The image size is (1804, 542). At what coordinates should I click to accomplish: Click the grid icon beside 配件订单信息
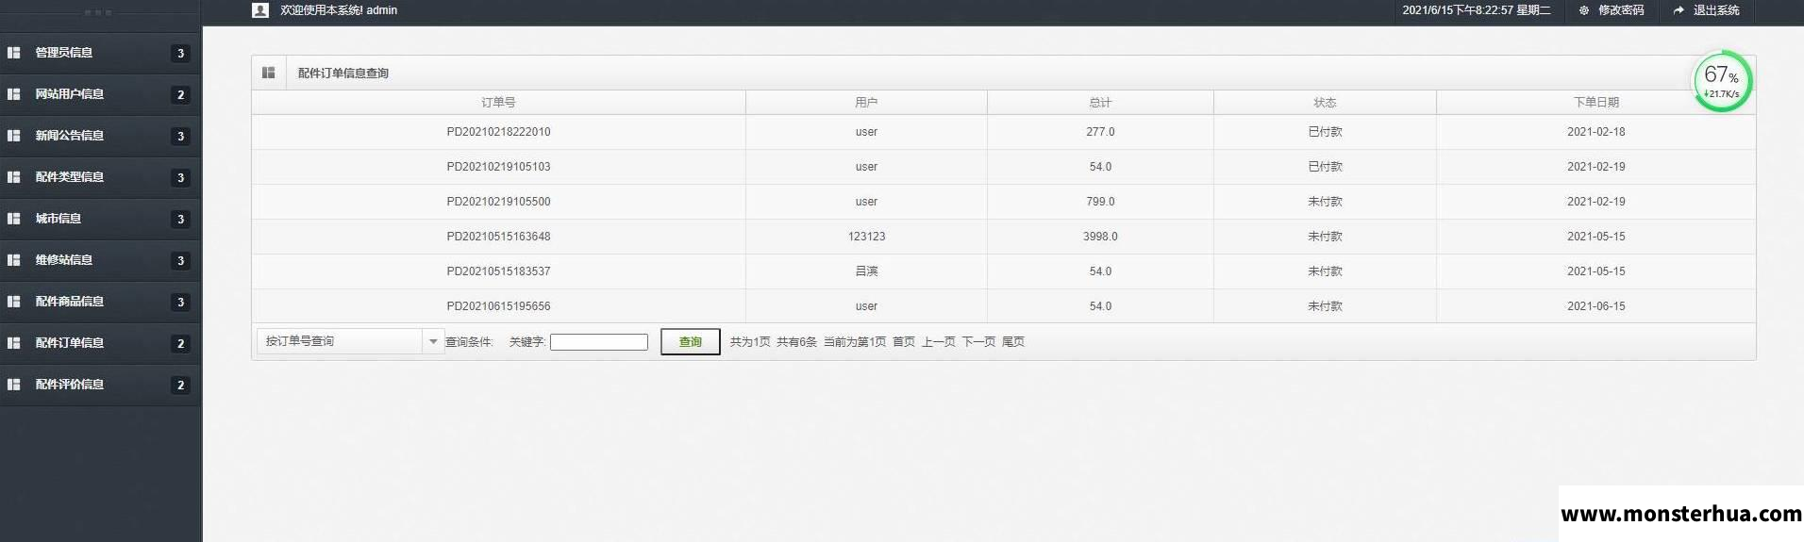pyautogui.click(x=14, y=343)
